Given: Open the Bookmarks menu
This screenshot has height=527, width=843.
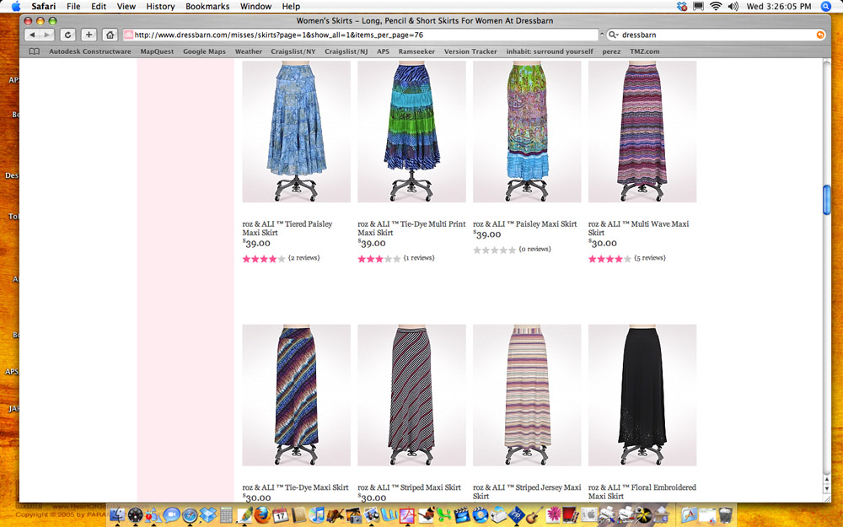Looking at the screenshot, I should point(207,7).
